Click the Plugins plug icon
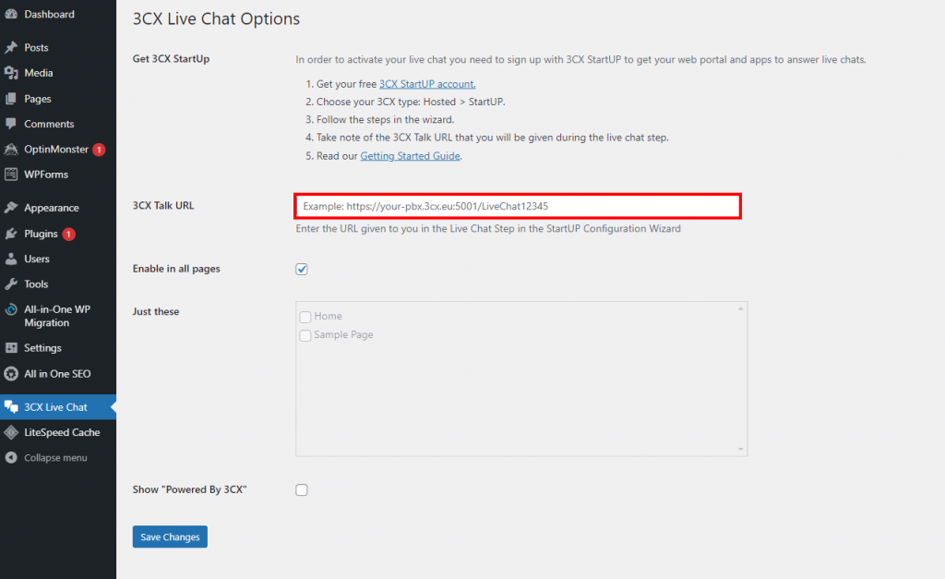This screenshot has width=945, height=579. pos(11,234)
